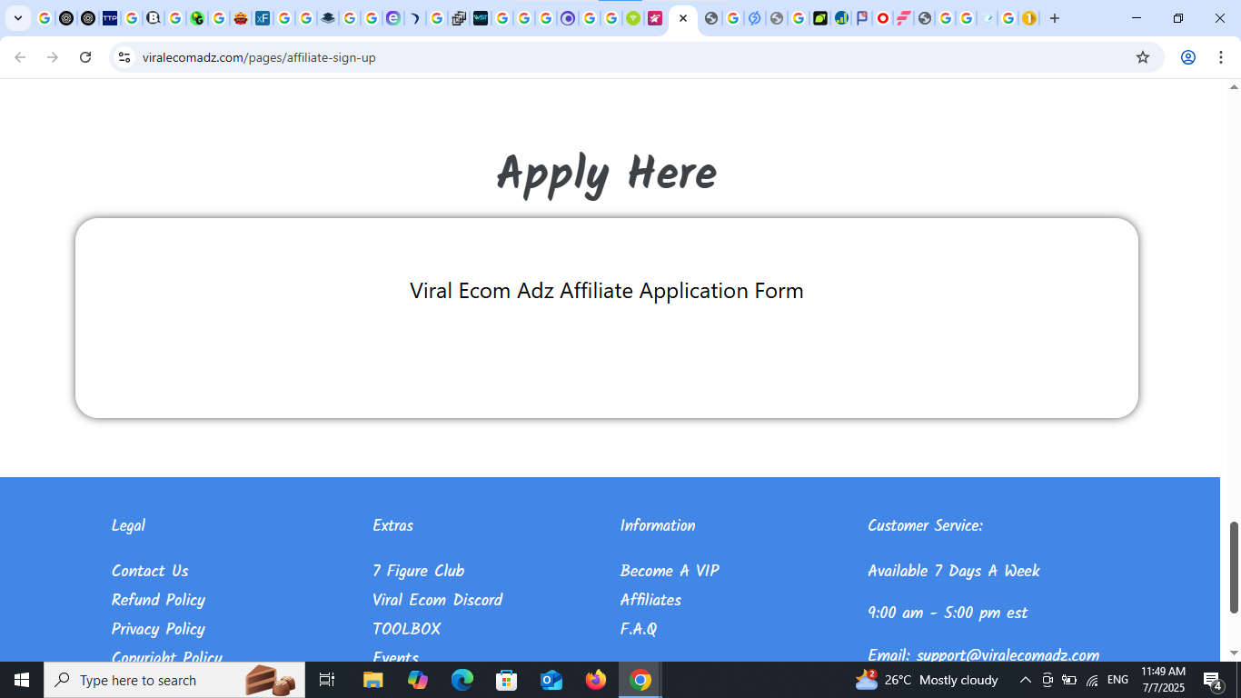Open the tab with purple ring favicon
The height and width of the screenshot is (698, 1241).
pos(568,18)
